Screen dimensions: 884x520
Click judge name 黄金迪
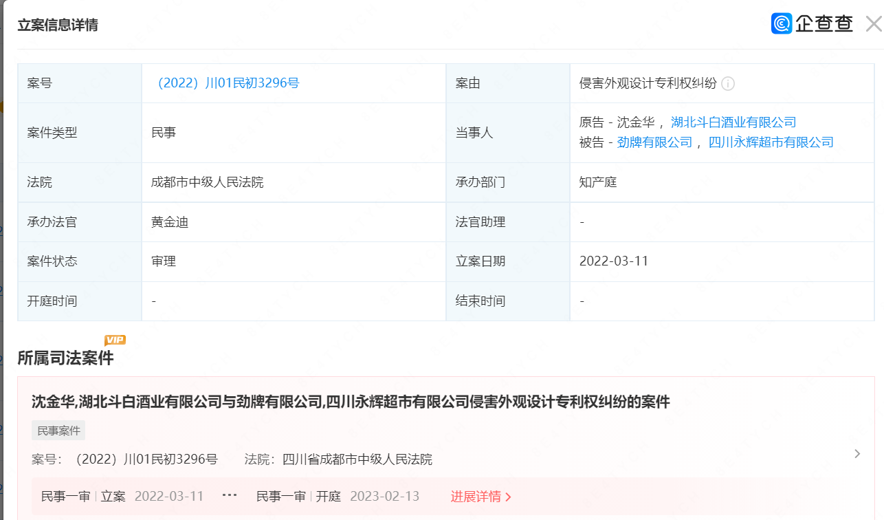coord(170,222)
